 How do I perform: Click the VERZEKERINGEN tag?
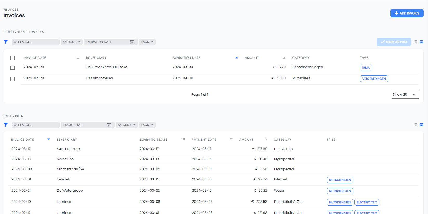[x=374, y=79]
